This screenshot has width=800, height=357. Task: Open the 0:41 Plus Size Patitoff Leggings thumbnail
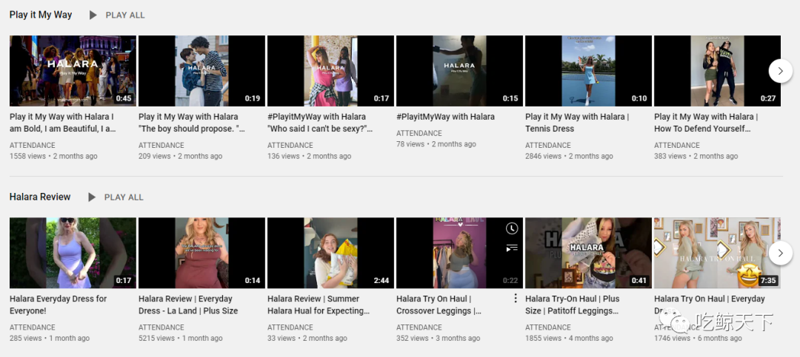pos(589,253)
